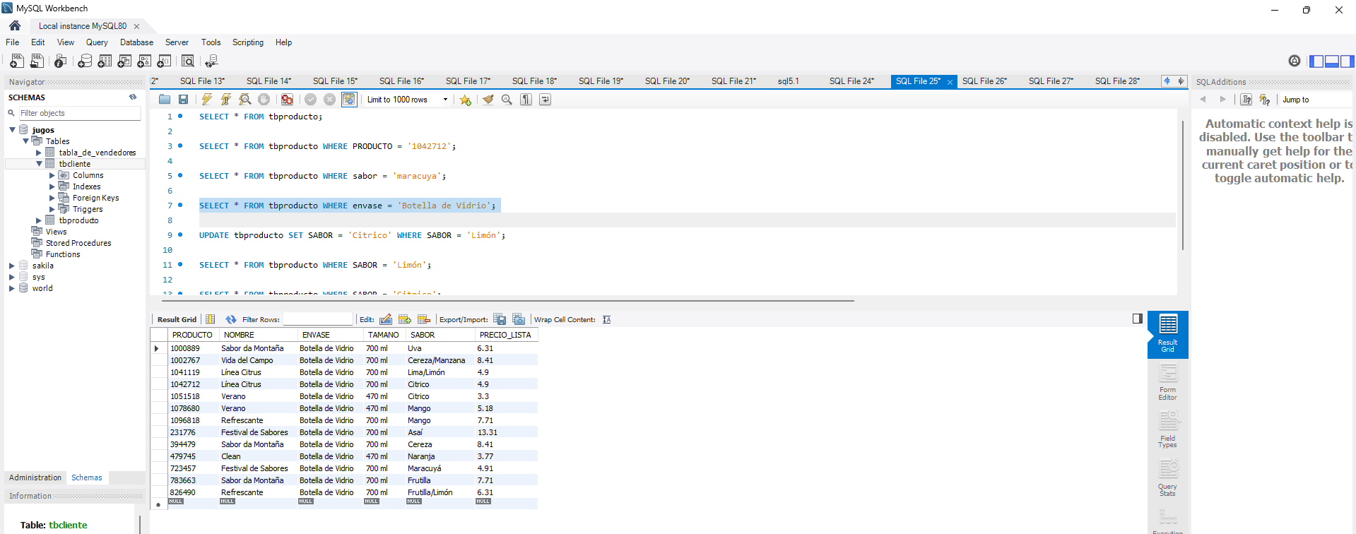Open inspector for selected object icon
Screen dimensions: 1356x534
point(61,61)
